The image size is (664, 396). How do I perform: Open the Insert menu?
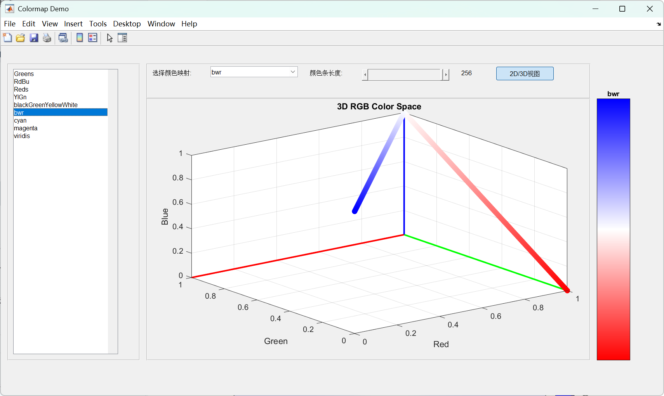tap(73, 24)
